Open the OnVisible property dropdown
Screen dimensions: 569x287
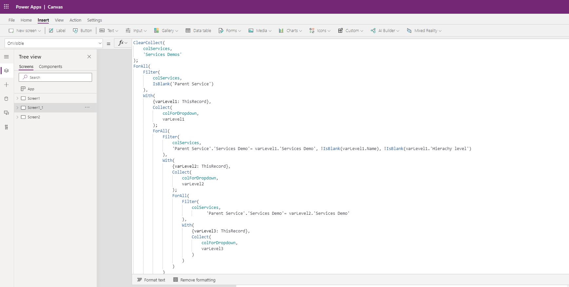[100, 43]
